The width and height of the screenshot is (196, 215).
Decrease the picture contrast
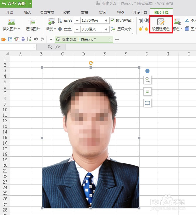[x=147, y=21]
